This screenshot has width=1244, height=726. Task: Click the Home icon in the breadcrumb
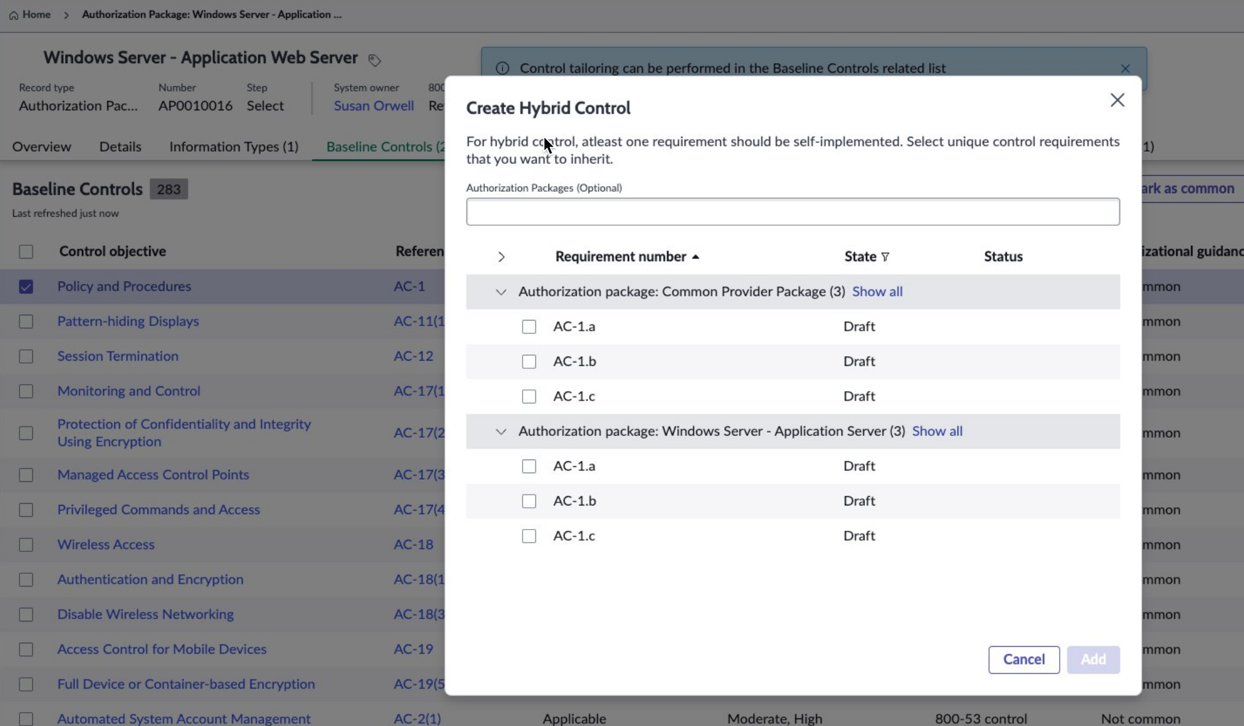14,15
